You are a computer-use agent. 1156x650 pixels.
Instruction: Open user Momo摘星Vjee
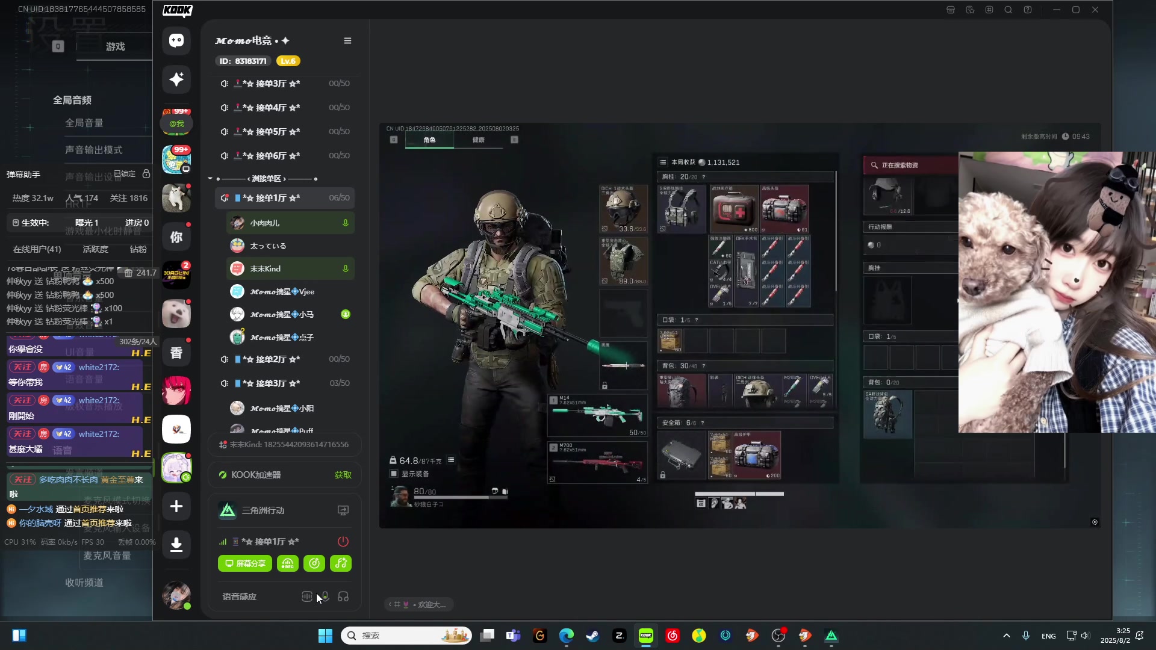pyautogui.click(x=290, y=291)
